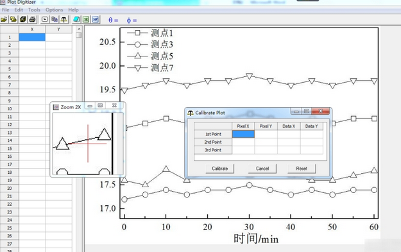
Task: Close the Calibrate Plot dialog
Action: (320, 111)
